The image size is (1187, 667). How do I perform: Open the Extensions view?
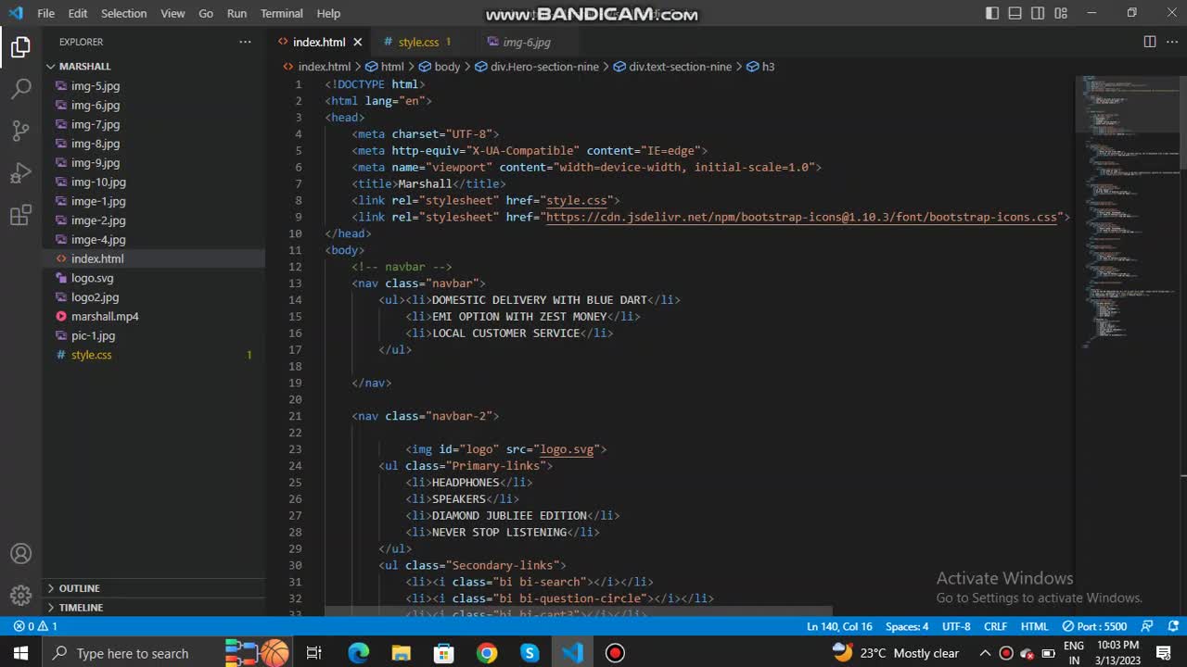point(20,216)
